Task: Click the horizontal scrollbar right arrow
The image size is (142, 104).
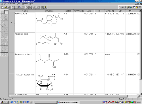Action: point(138,96)
